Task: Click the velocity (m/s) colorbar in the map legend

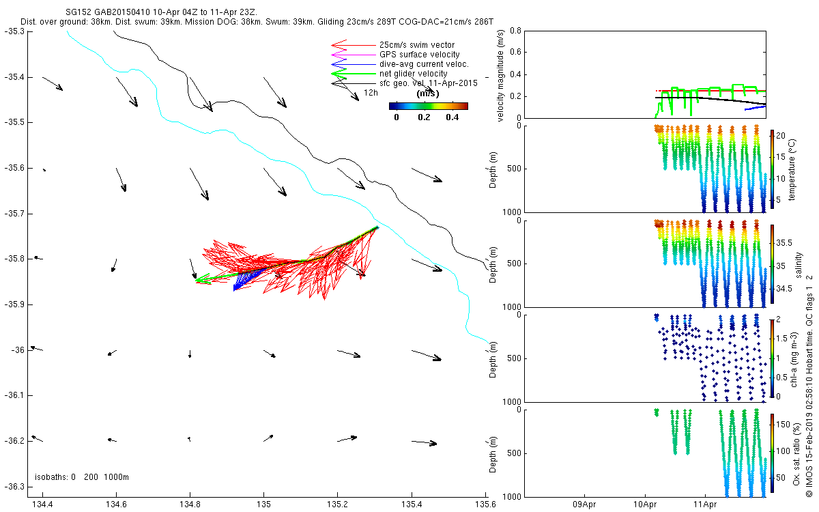Action: (428, 106)
